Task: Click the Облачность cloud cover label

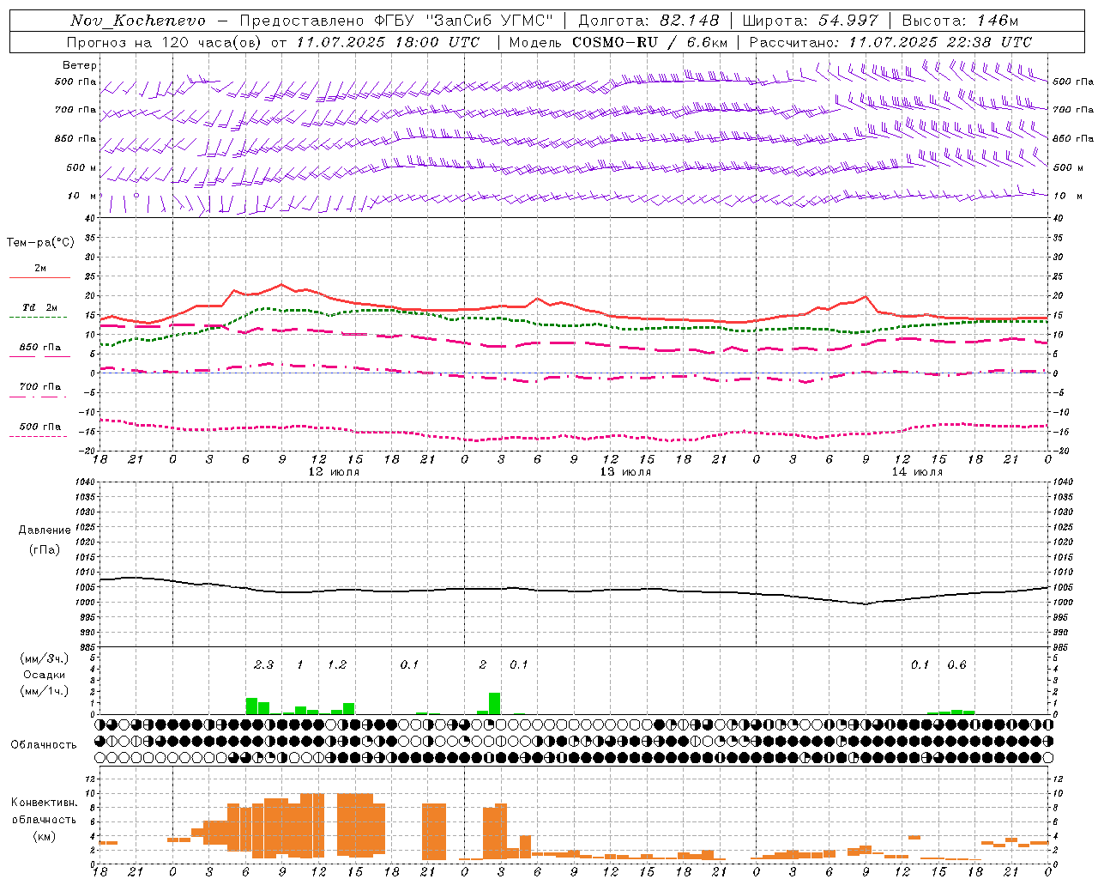Action: [44, 745]
